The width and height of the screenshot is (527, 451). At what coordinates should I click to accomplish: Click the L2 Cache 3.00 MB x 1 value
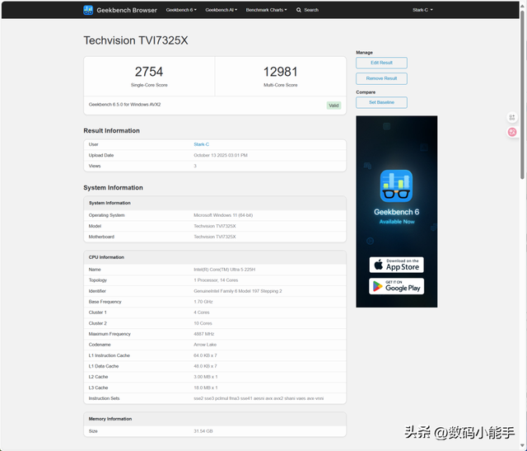coord(206,377)
